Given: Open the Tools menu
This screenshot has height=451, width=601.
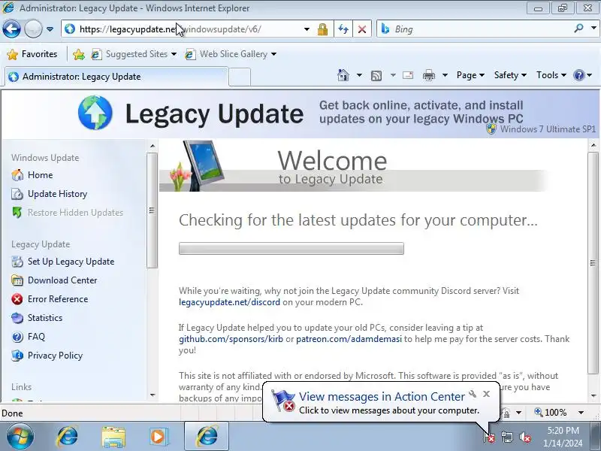Looking at the screenshot, I should [551, 75].
